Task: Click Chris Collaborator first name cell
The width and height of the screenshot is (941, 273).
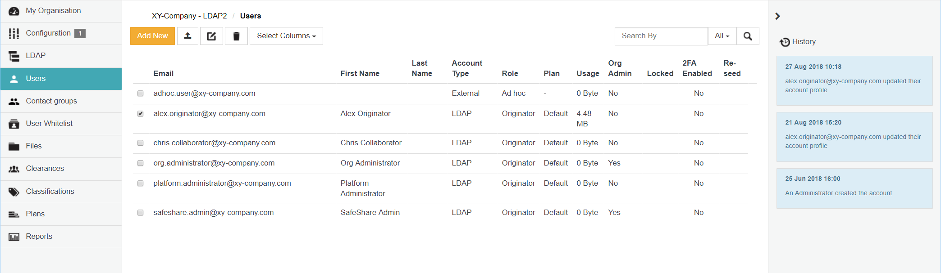Action: tap(371, 143)
